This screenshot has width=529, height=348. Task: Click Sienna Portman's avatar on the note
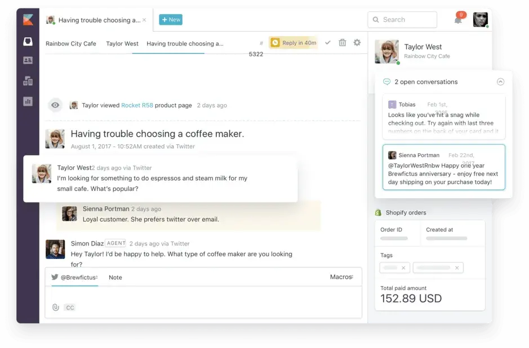point(69,214)
